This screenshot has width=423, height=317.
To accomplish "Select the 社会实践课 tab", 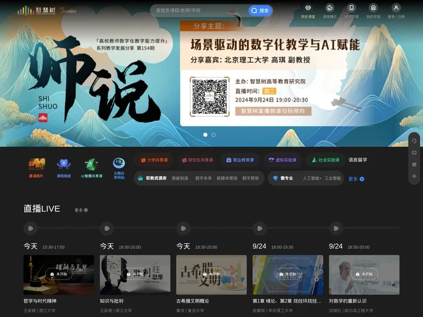I will tap(325, 160).
